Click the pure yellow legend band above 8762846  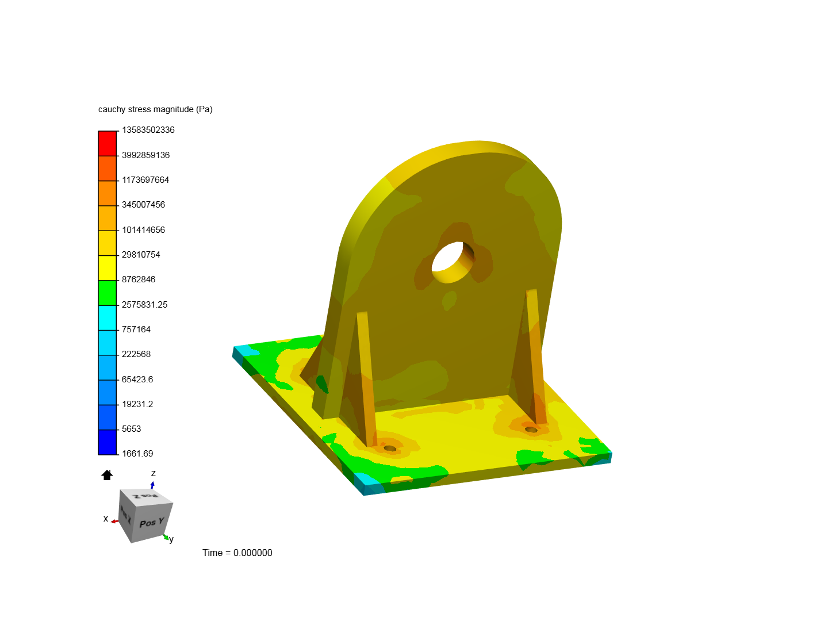point(108,268)
